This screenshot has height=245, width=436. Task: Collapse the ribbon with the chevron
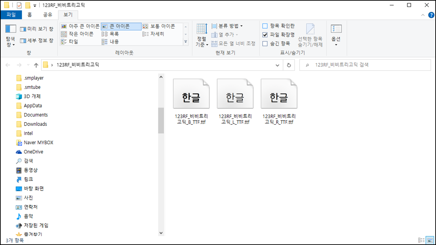click(x=423, y=15)
